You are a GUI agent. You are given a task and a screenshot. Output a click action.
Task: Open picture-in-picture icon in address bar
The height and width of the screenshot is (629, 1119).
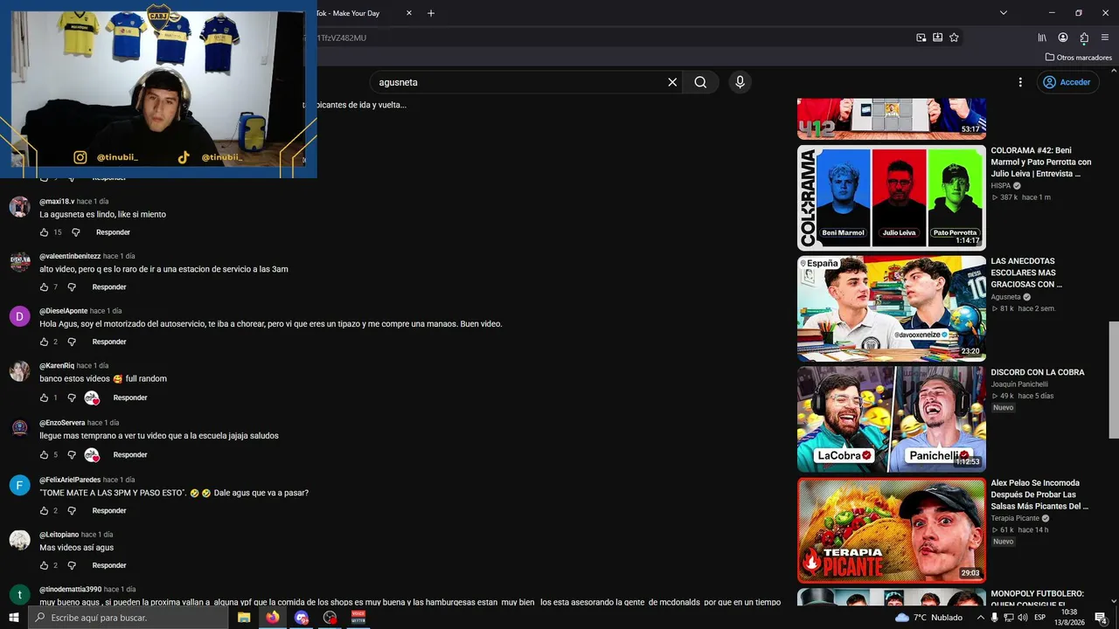click(921, 38)
